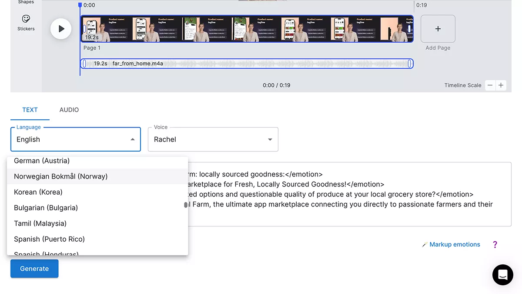
Task: Switch to the AUDIO tab
Action: click(69, 110)
